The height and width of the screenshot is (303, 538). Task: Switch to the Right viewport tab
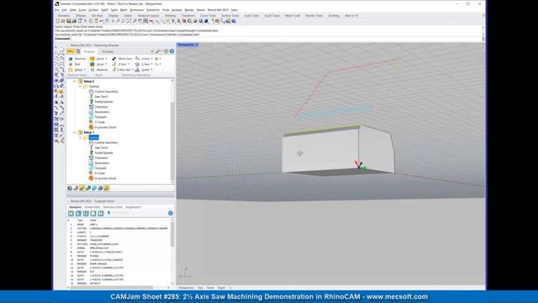click(221, 288)
